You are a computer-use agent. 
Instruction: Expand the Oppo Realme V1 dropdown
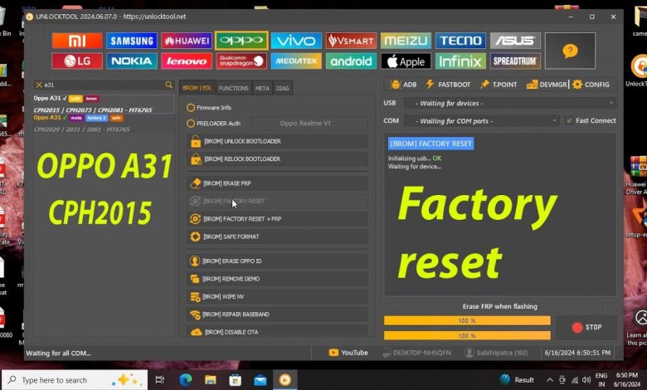pyautogui.click(x=309, y=123)
